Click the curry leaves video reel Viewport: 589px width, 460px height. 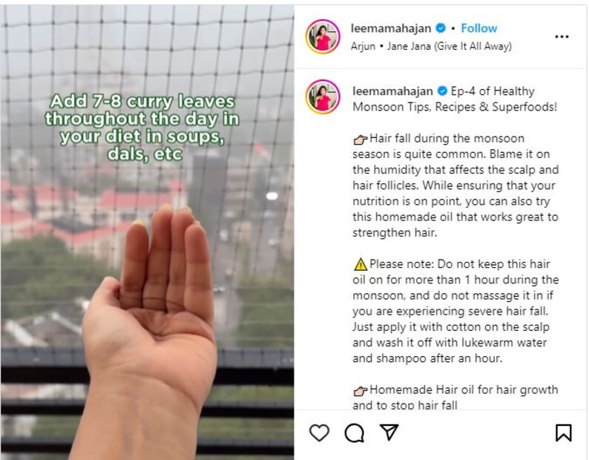click(147, 232)
